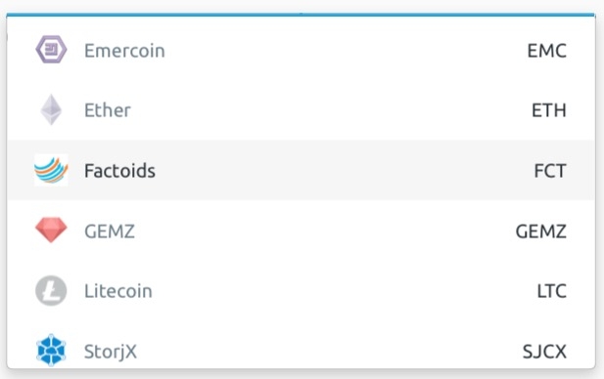
Task: Click the FCT ticker label
Action: 550,171
